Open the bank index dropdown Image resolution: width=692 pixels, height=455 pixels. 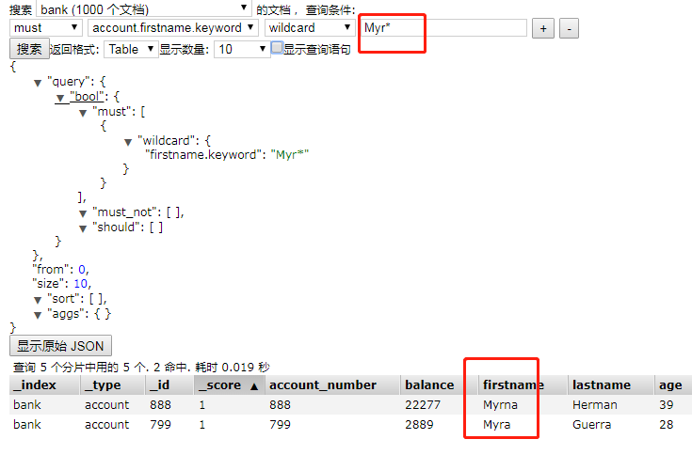[143, 8]
